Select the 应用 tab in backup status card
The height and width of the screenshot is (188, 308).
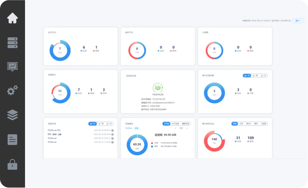pyautogui.click(x=241, y=124)
